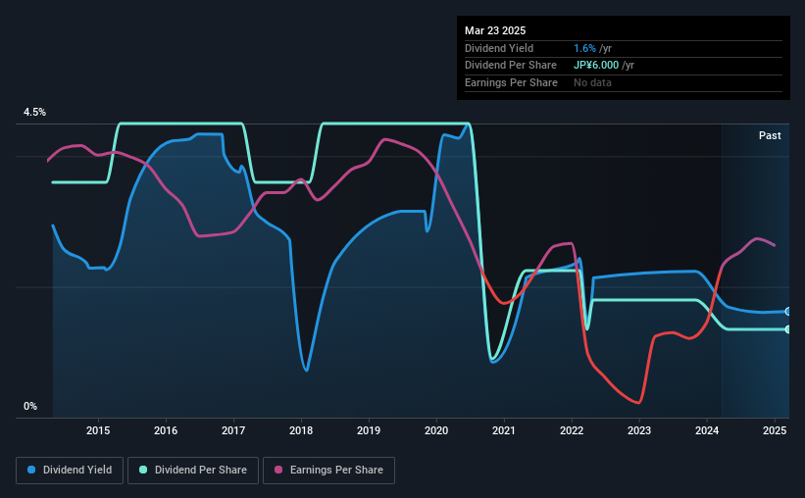The height and width of the screenshot is (498, 805).
Task: Select the teal Dividend Per Share endpoint marker
Action: point(787,329)
